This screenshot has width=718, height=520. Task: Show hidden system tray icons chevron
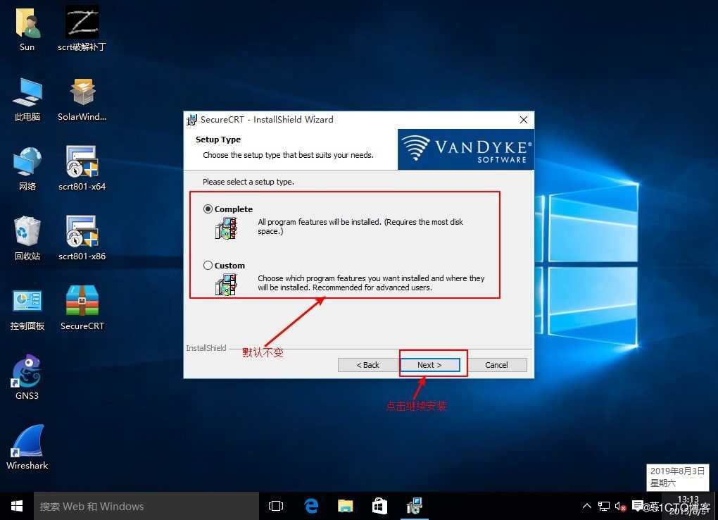[586, 506]
